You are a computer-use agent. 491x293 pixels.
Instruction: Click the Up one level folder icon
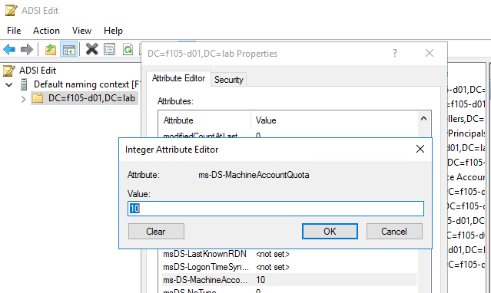pos(51,49)
